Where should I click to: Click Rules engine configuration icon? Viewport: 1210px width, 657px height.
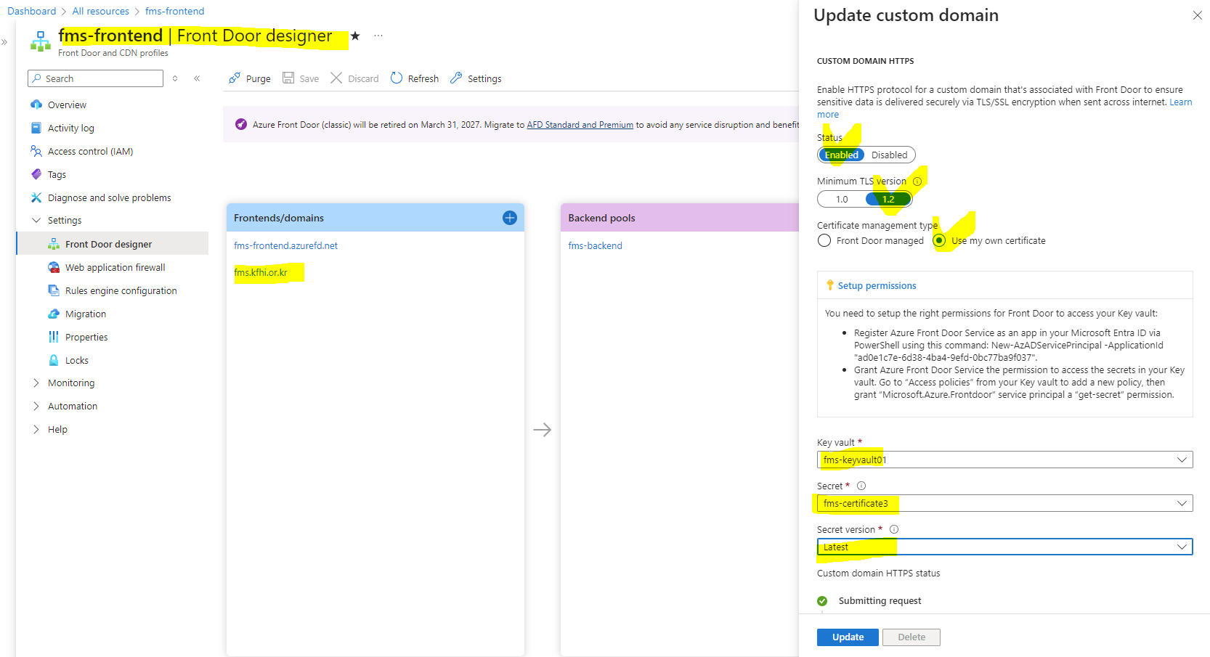tap(54, 290)
